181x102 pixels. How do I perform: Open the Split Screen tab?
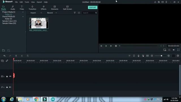point(67,8)
